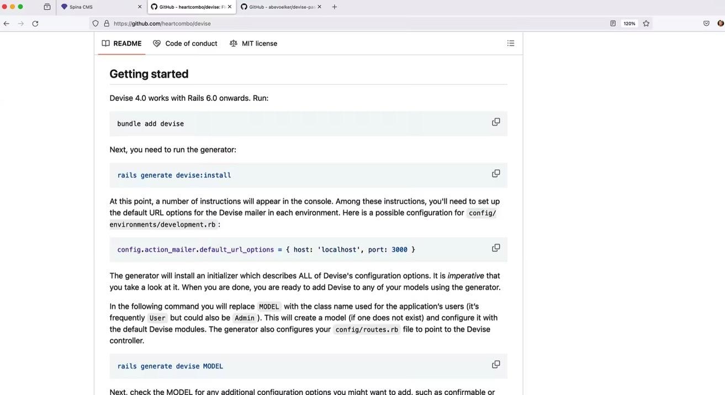Open the 120% zoom level indicator
The width and height of the screenshot is (725, 395).
[629, 24]
